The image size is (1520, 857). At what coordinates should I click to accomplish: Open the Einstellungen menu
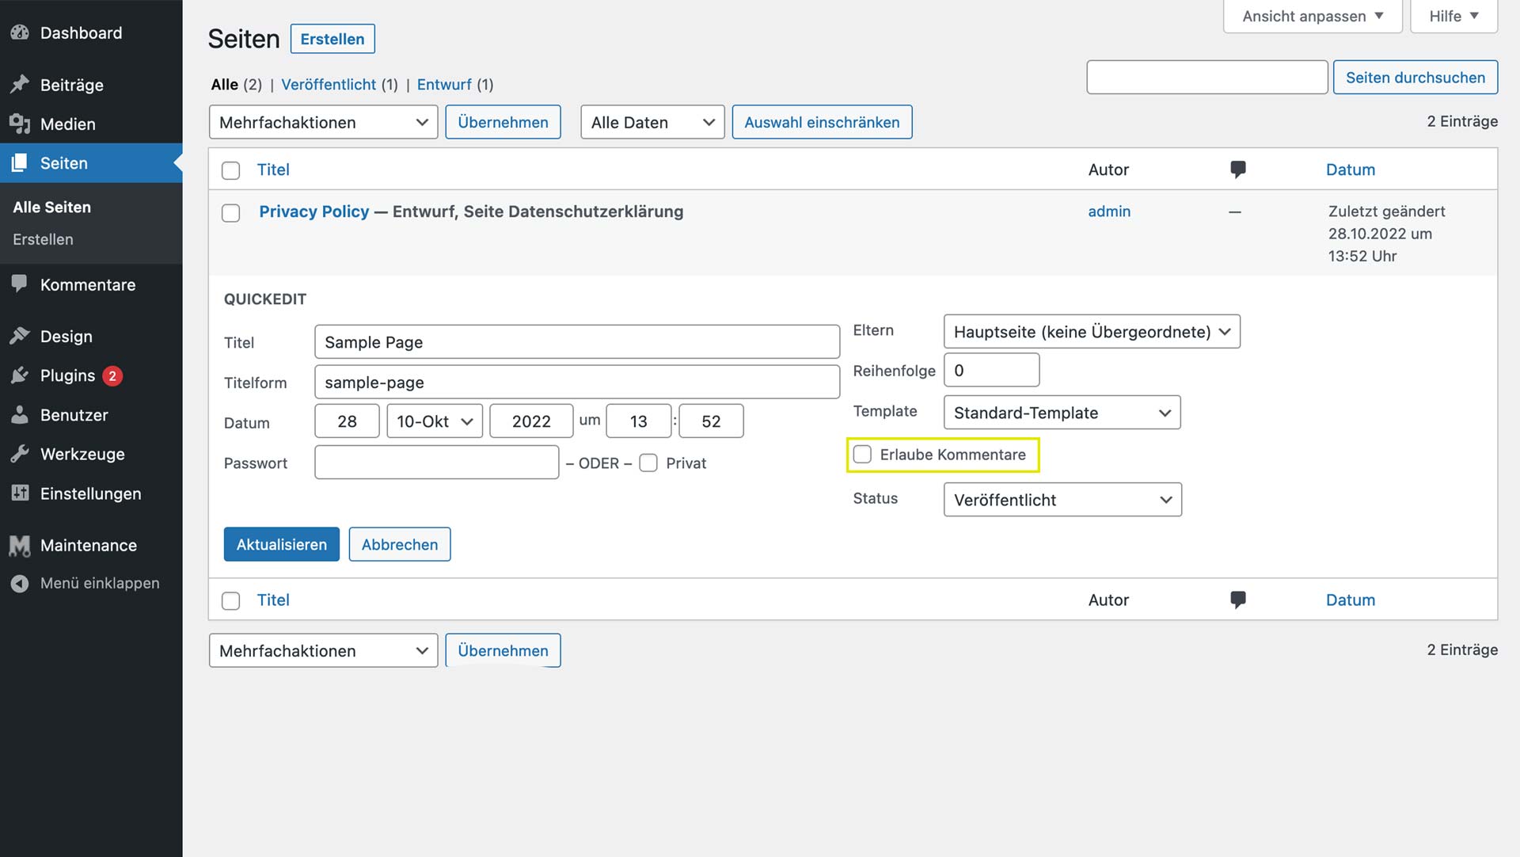point(91,493)
